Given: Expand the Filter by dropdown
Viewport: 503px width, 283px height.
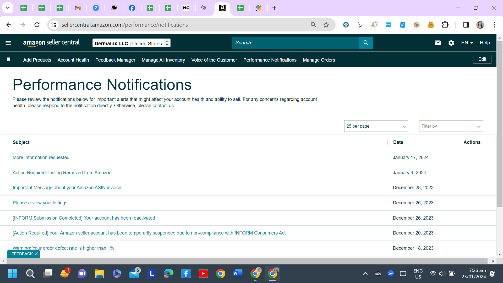Looking at the screenshot, I should (x=451, y=126).
